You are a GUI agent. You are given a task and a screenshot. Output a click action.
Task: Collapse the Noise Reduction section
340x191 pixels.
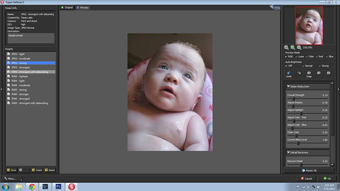coord(289,86)
